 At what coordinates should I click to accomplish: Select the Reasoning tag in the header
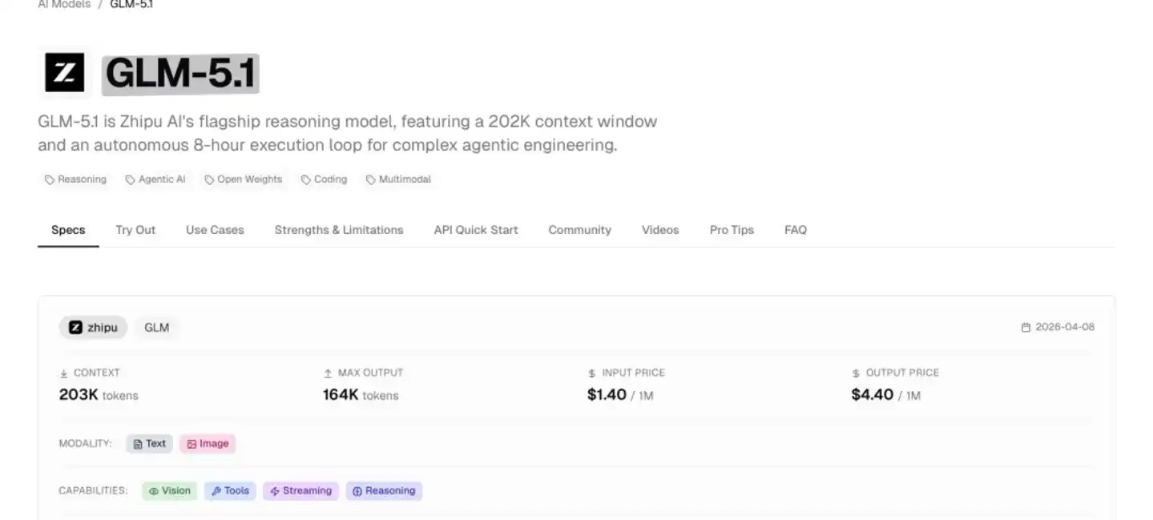pyautogui.click(x=75, y=179)
